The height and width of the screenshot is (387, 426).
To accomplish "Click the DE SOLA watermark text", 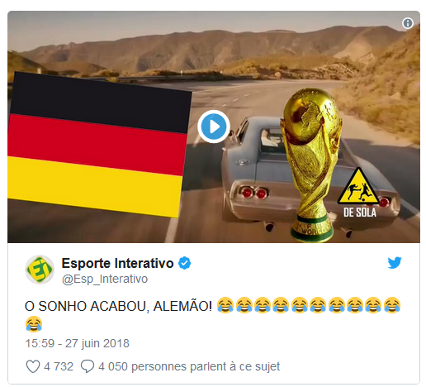I will [360, 213].
